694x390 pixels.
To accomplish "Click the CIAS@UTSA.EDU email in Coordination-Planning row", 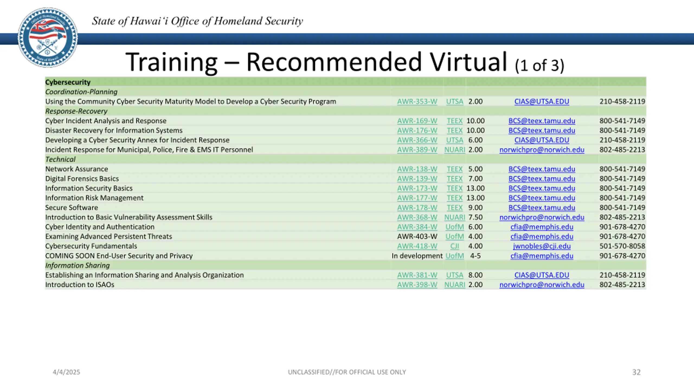I will [x=542, y=102].
